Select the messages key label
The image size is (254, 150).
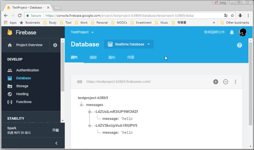tap(94, 105)
